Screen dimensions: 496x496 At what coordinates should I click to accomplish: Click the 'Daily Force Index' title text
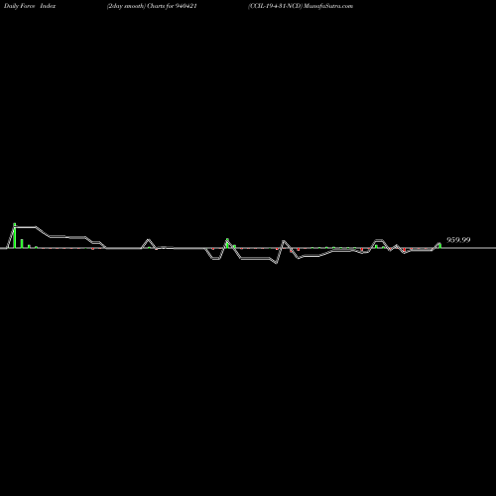point(30,6)
